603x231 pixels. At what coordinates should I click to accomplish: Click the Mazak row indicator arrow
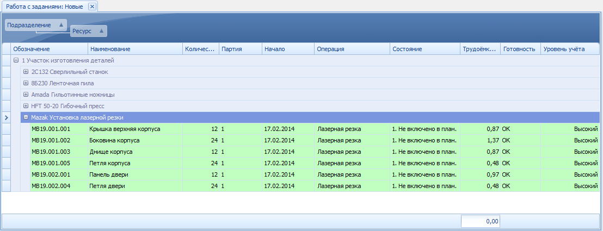[x=6, y=118]
